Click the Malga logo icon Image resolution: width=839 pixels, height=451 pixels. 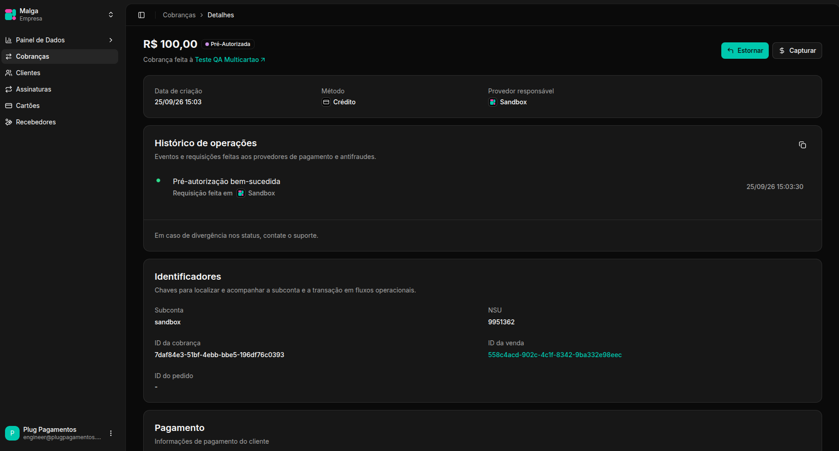point(10,15)
